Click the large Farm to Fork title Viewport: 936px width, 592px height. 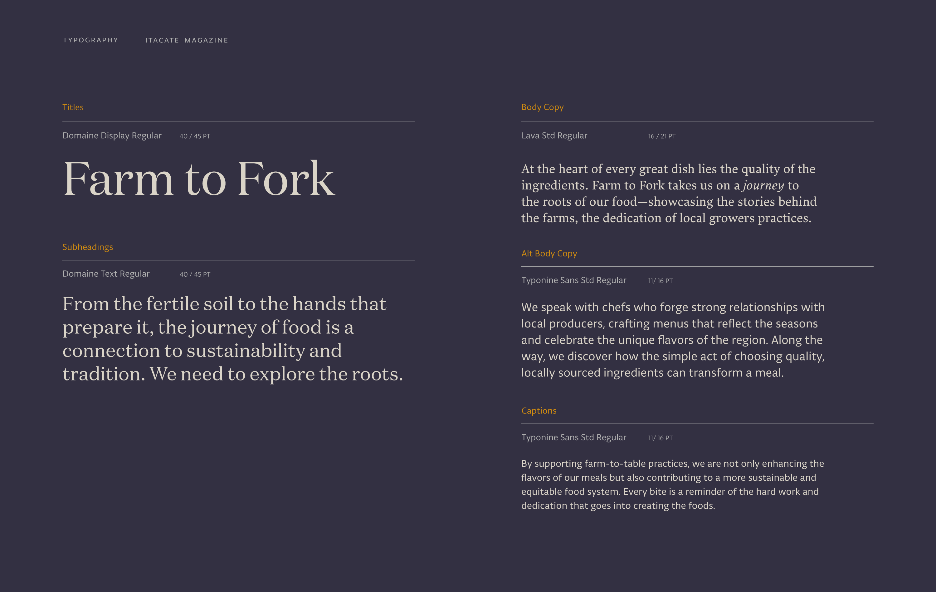[x=198, y=179]
